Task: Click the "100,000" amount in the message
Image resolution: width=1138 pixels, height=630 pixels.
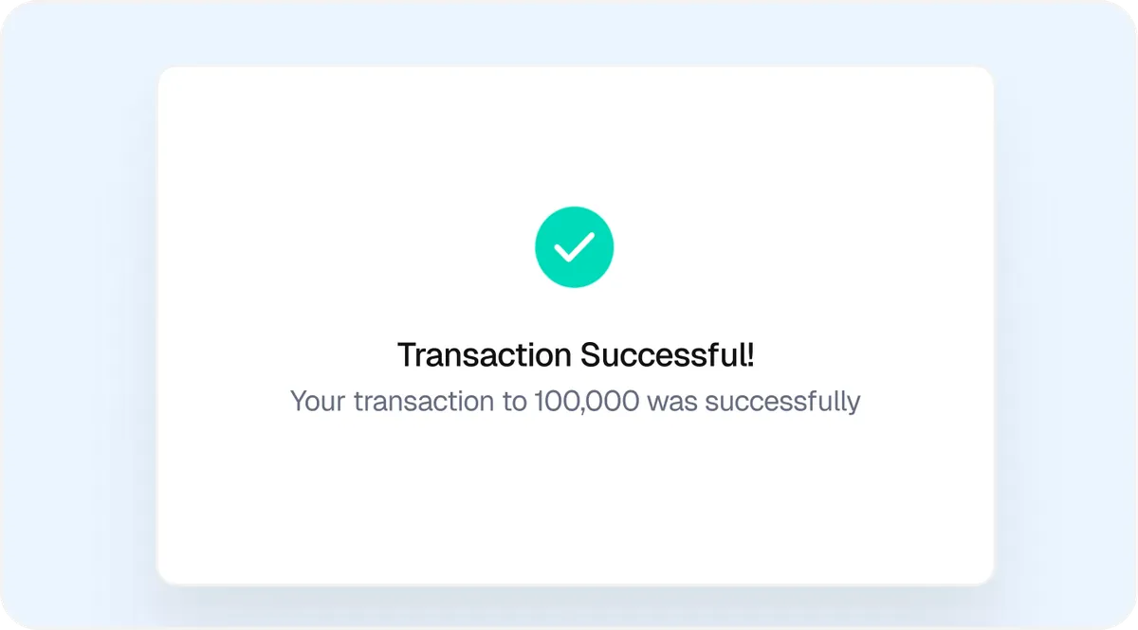Action: (x=586, y=401)
